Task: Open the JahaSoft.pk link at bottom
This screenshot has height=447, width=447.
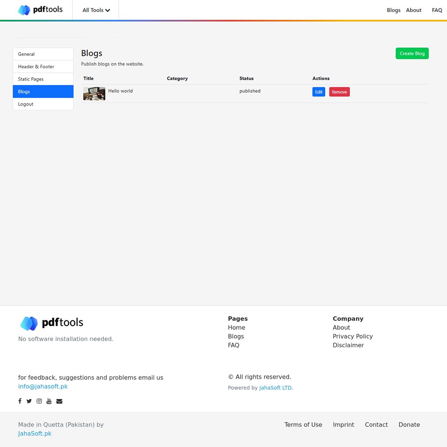Action: (x=34, y=434)
